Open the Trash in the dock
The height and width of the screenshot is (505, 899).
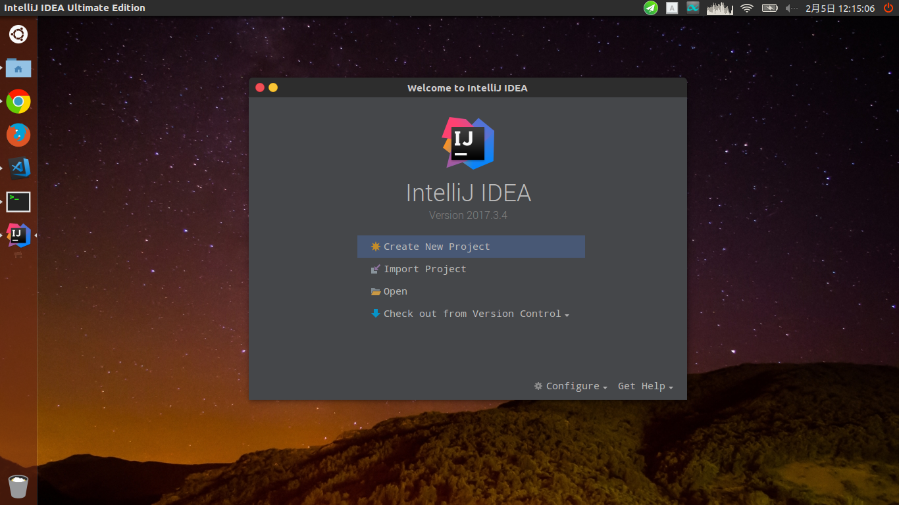(x=18, y=487)
